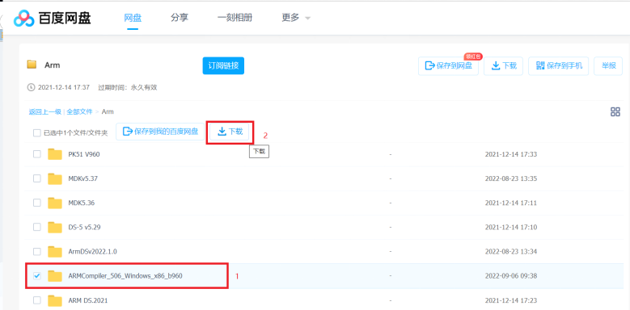Click the MDKv5.37 folder icon

[55, 178]
